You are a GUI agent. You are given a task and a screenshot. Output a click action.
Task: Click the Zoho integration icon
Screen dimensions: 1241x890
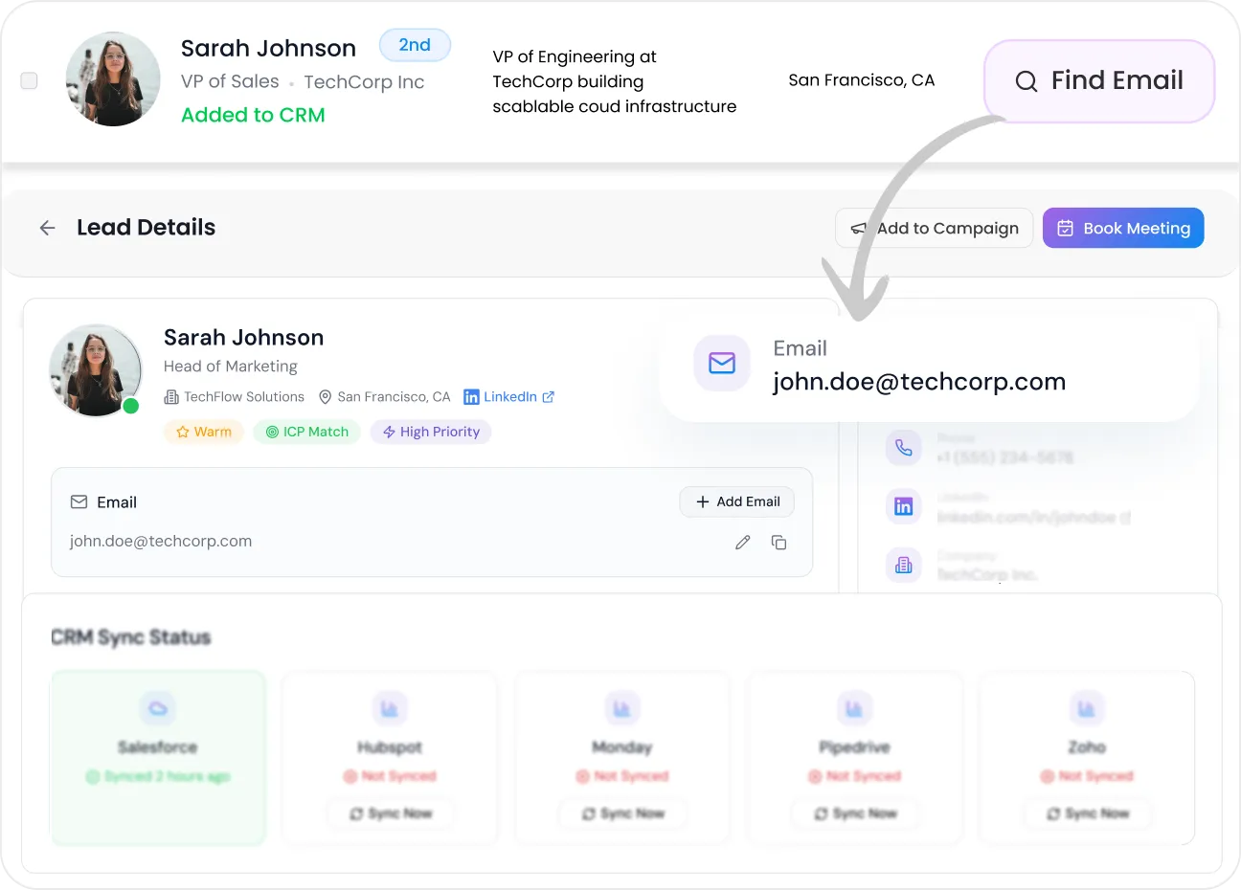point(1087,709)
